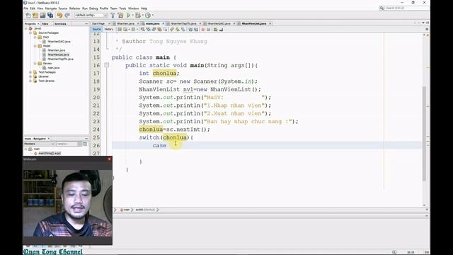Viewport: 453px width, 255px height.
Task: Expand the Test Packages node
Action: (30, 72)
